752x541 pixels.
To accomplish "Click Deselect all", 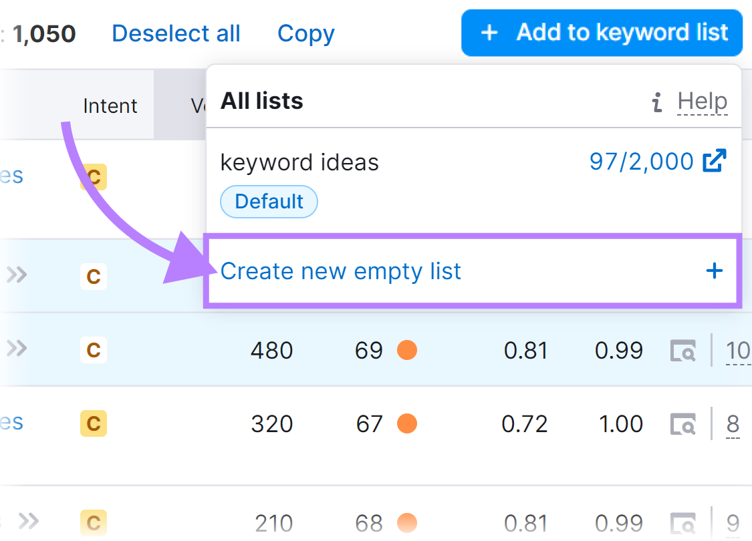I will click(x=176, y=33).
